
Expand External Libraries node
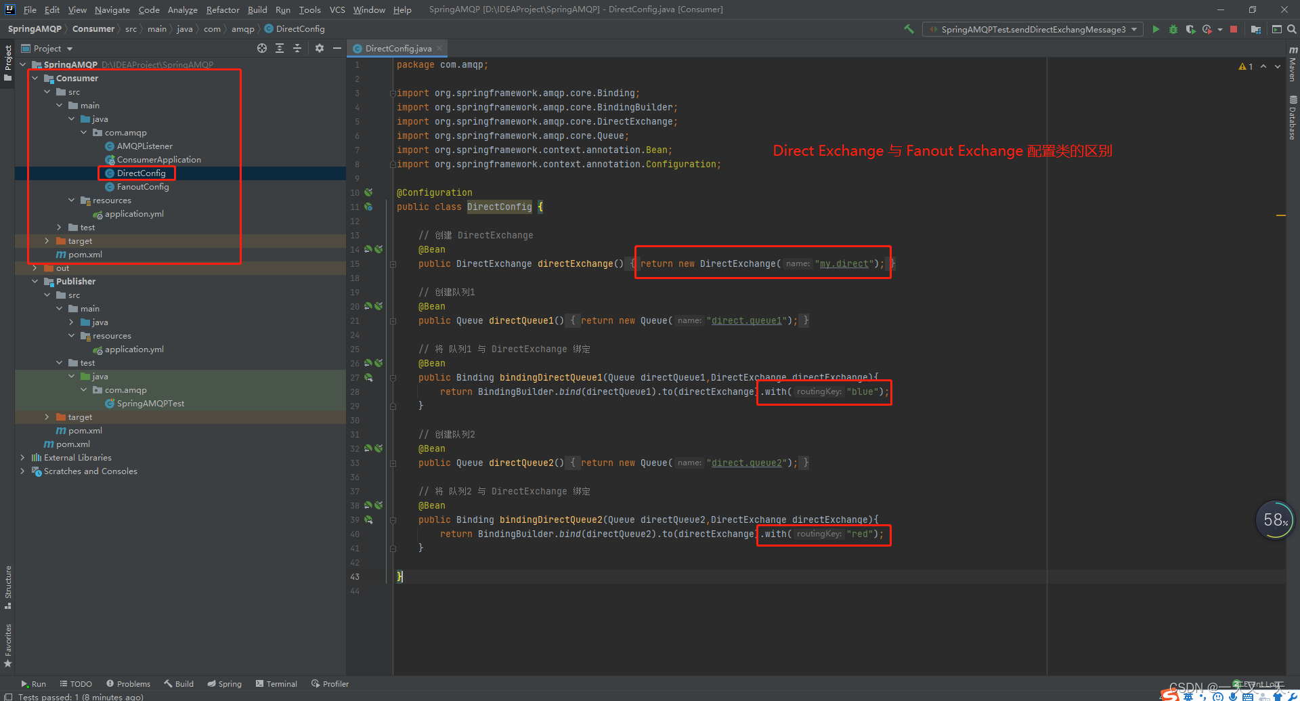point(23,458)
